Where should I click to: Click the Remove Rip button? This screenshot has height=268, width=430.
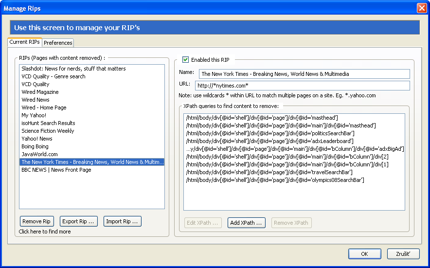click(x=37, y=221)
